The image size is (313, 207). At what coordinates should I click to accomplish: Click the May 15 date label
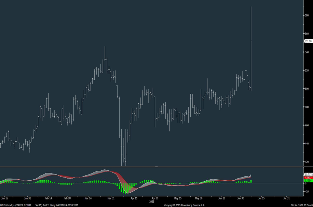tap(178, 198)
